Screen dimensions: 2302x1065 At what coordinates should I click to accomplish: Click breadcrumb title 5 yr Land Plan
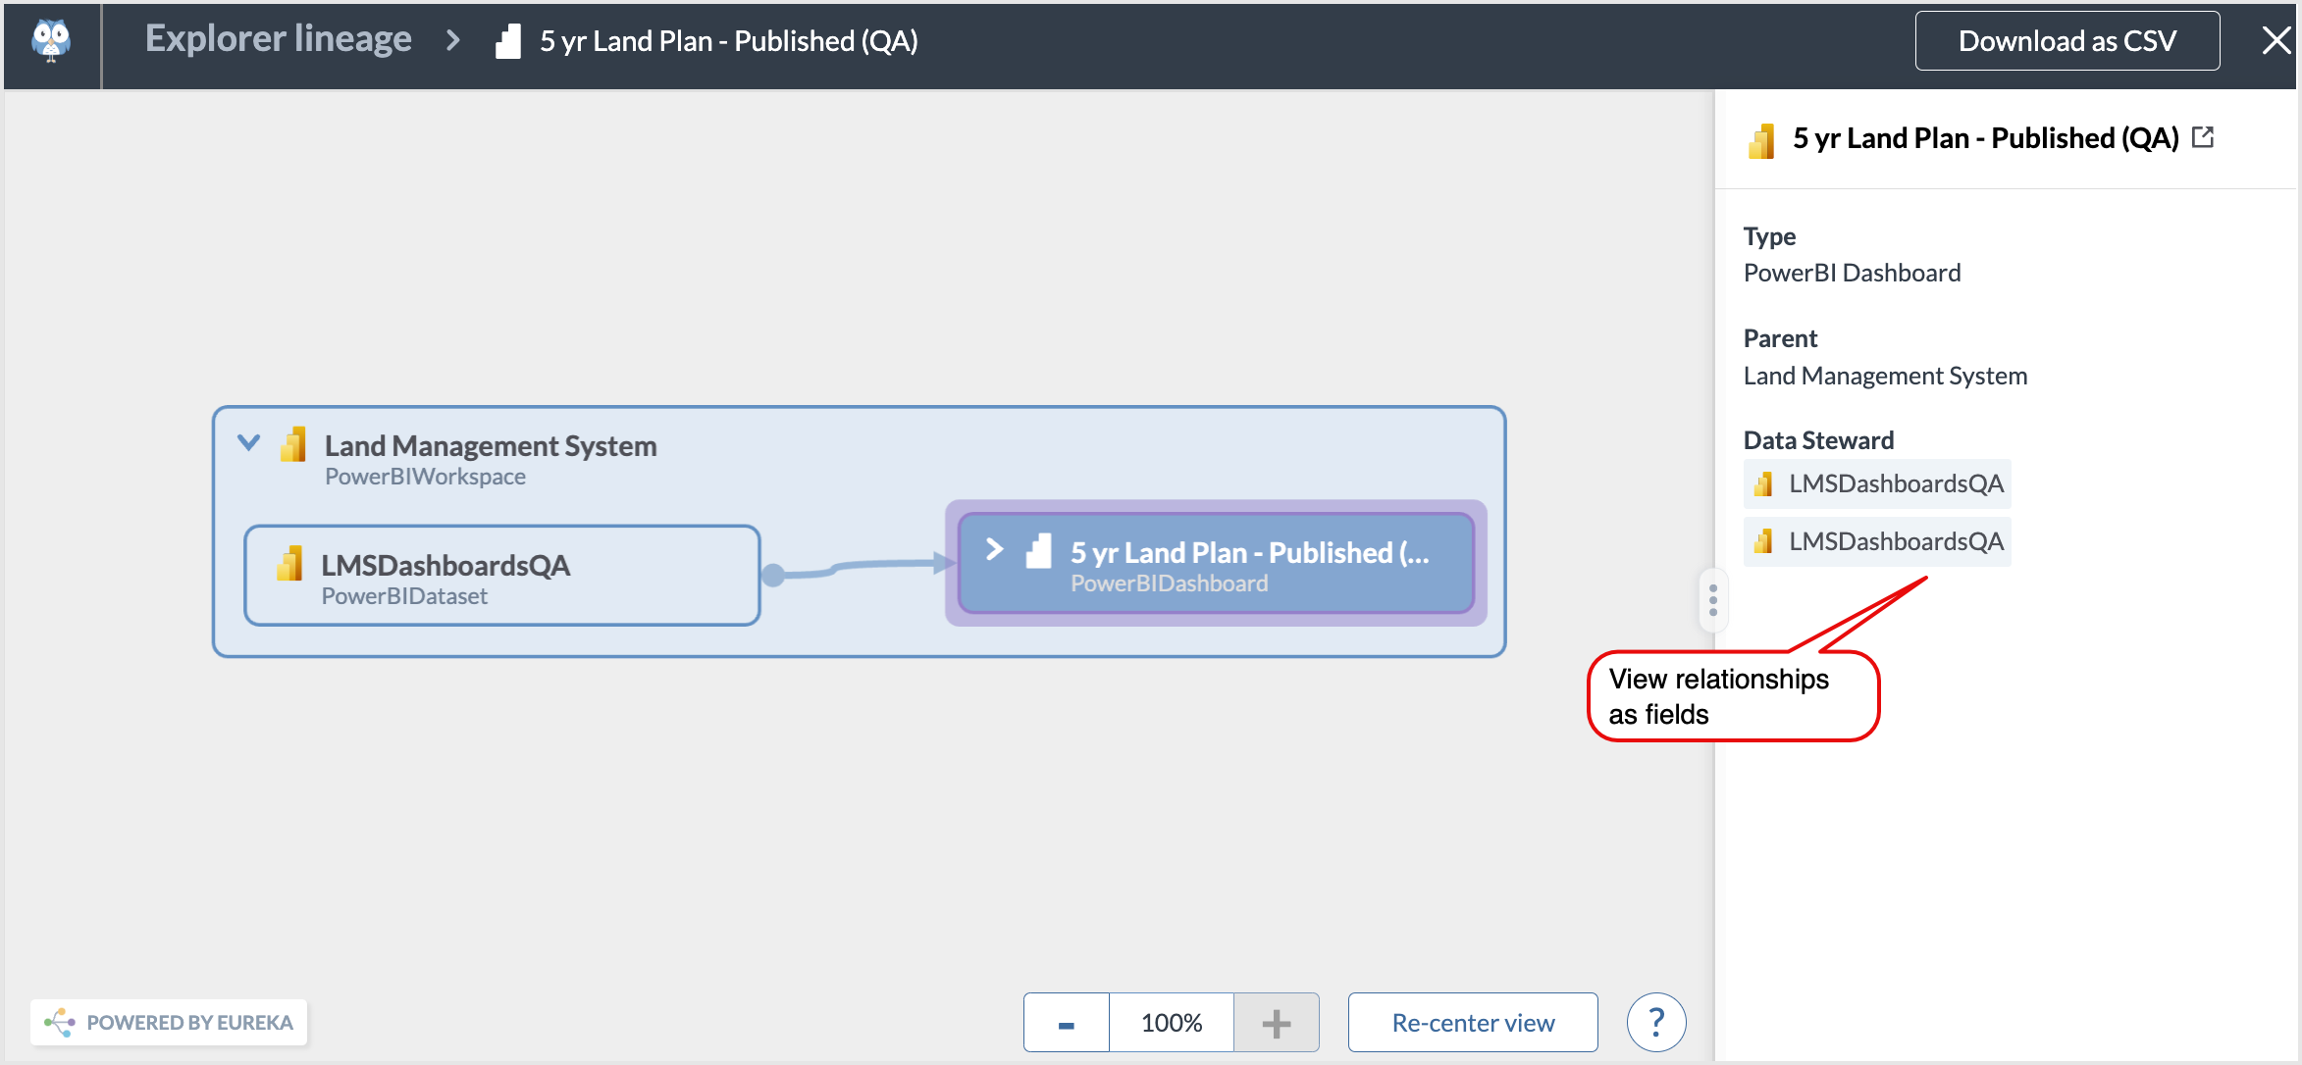[x=729, y=41]
